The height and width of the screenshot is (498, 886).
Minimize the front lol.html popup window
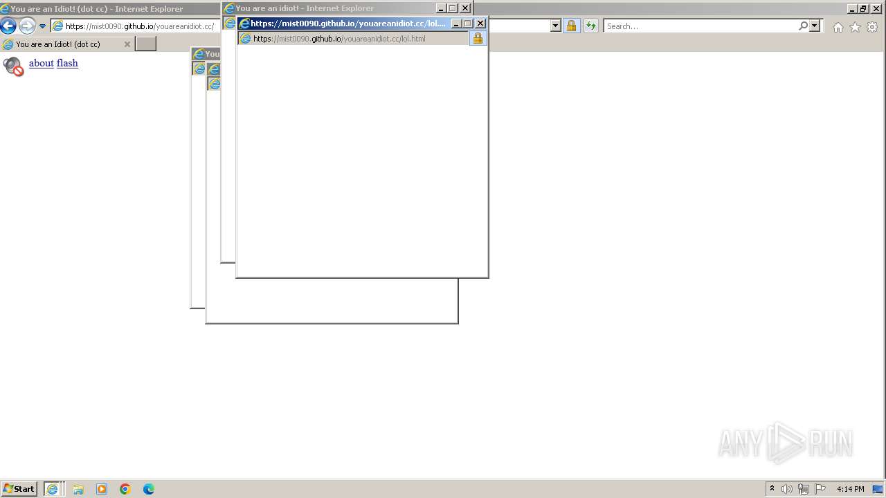456,24
